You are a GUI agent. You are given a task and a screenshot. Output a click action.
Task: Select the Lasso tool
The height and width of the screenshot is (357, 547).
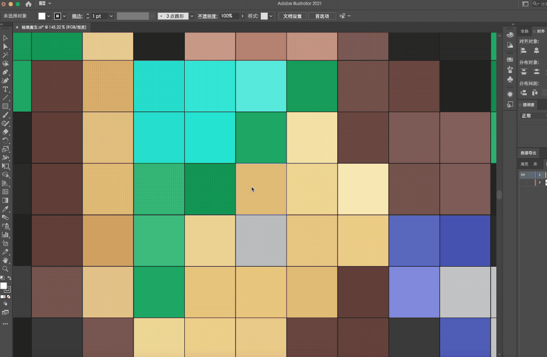pos(5,63)
